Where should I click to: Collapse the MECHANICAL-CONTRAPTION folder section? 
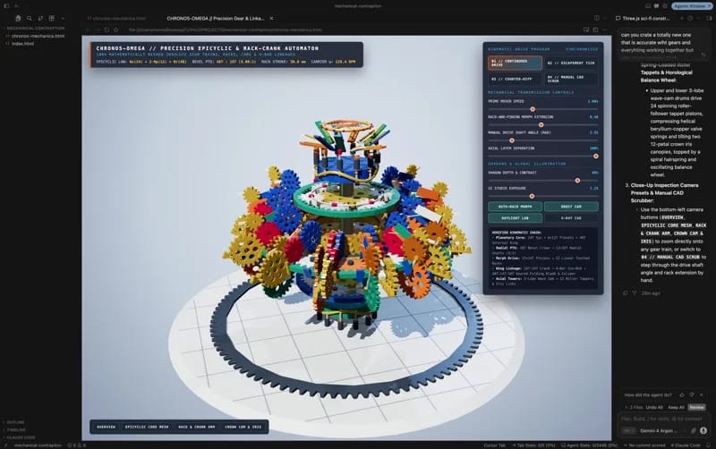pyautogui.click(x=34, y=29)
